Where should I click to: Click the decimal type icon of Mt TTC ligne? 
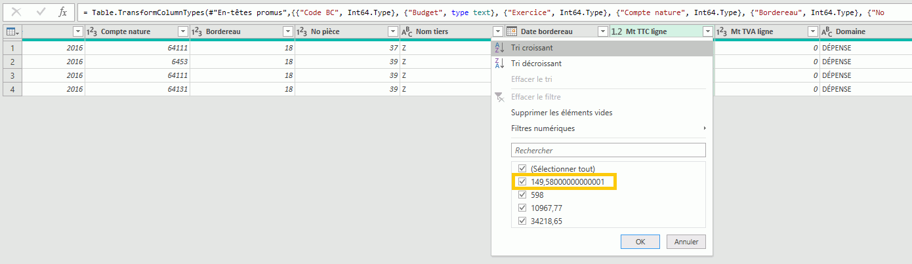(617, 31)
